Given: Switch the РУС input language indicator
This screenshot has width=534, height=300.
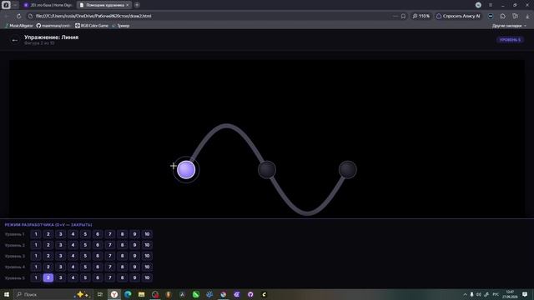Looking at the screenshot, I should (496, 294).
